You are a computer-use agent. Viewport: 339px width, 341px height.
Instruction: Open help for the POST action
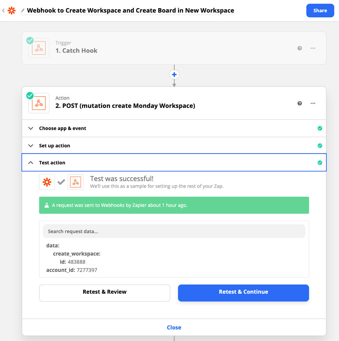point(300,103)
